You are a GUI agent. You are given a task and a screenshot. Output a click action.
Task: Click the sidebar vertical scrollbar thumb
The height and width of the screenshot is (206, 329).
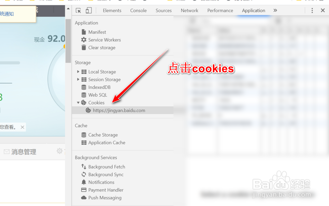point(68,41)
